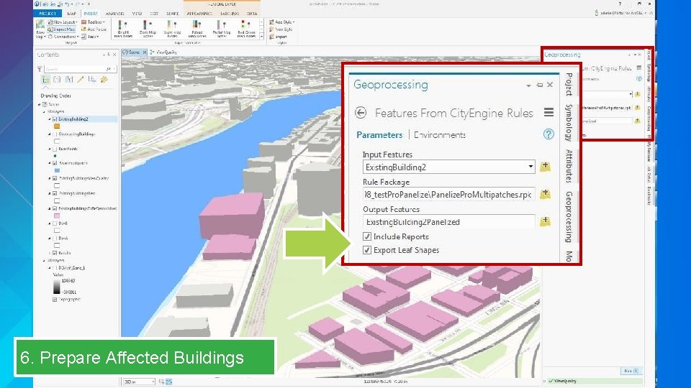Toggle DevB layer visibility checkbox
Image resolution: width=691 pixels, height=388 pixels.
coord(55,223)
